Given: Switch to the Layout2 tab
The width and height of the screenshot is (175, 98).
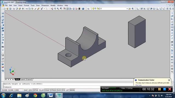Looking at the screenshot, I should 30,79.
